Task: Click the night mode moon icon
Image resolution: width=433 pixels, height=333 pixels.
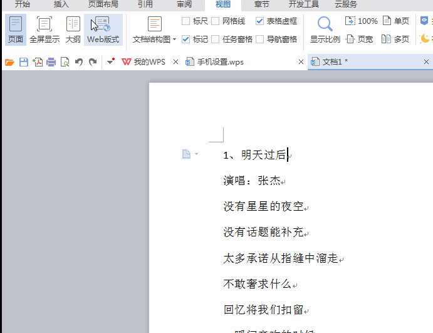Action: (x=424, y=39)
